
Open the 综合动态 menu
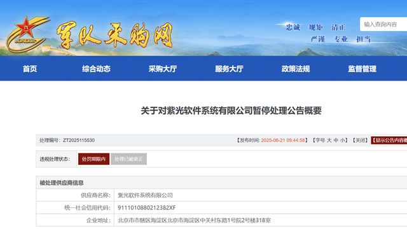pos(96,69)
